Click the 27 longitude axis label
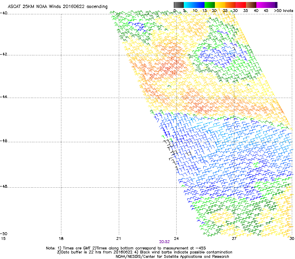This screenshot has width=295, height=259. tap(234, 239)
